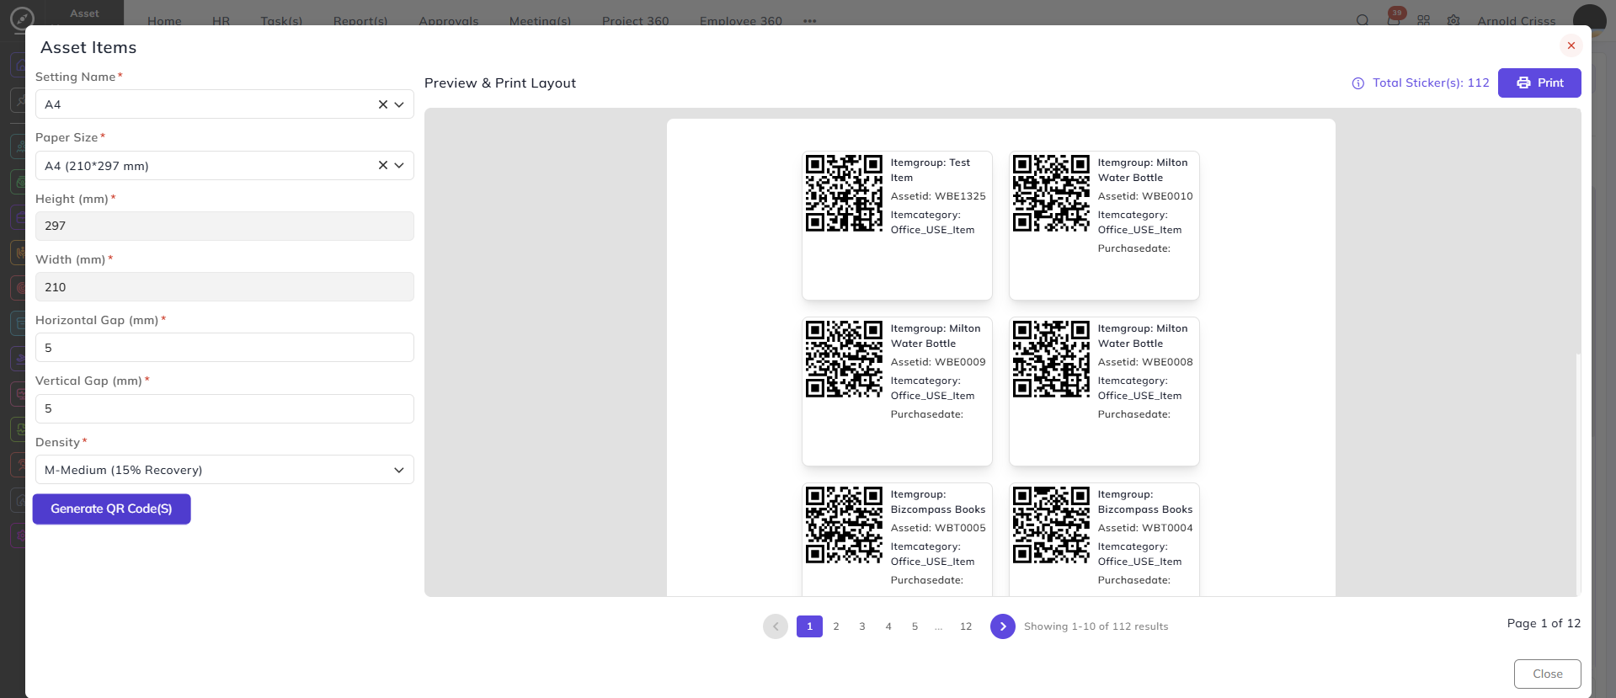
Task: Click 'Showing 1-10 of 112 results' text
Action: 1096,626
